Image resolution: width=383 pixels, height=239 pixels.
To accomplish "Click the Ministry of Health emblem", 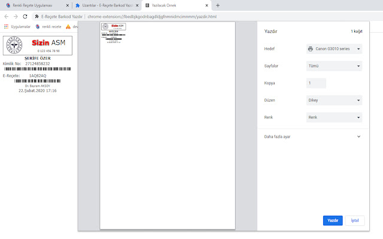I will click(x=14, y=45).
